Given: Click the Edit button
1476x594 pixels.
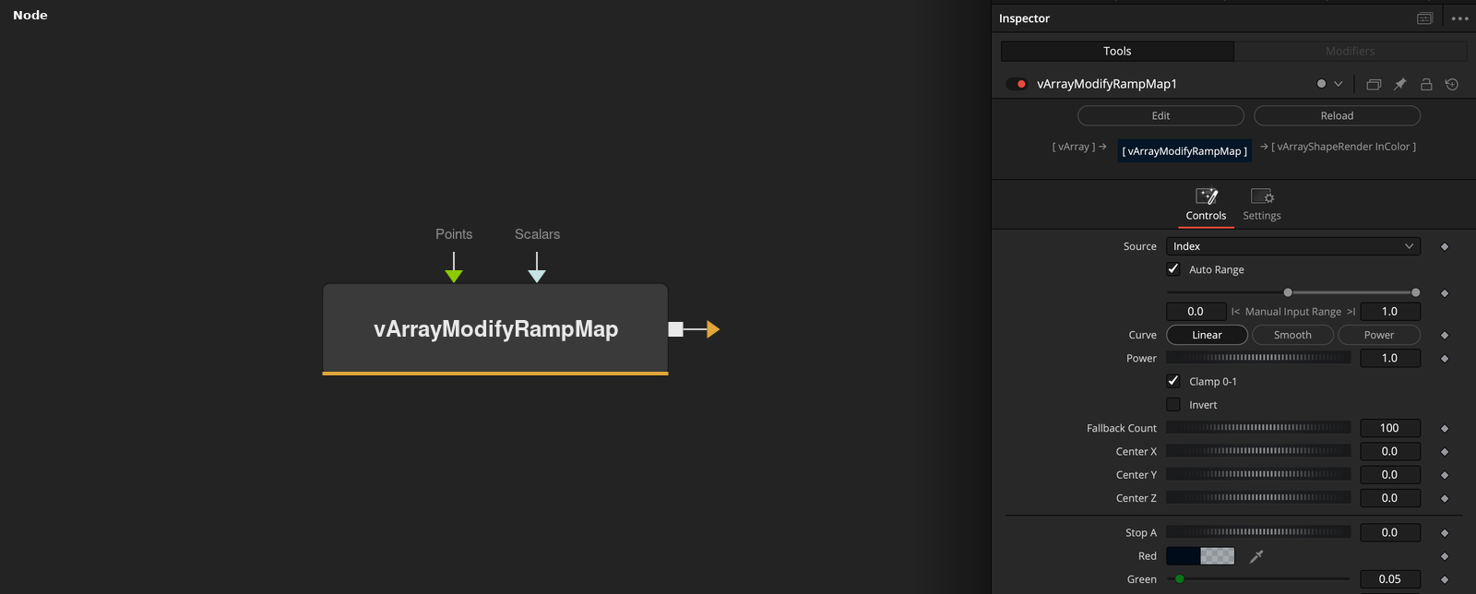Looking at the screenshot, I should 1161,115.
